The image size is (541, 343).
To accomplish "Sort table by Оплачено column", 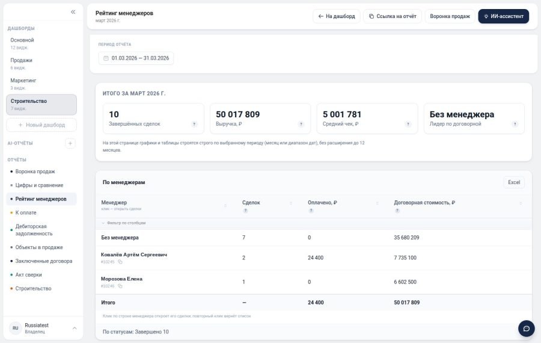I will tap(377, 203).
